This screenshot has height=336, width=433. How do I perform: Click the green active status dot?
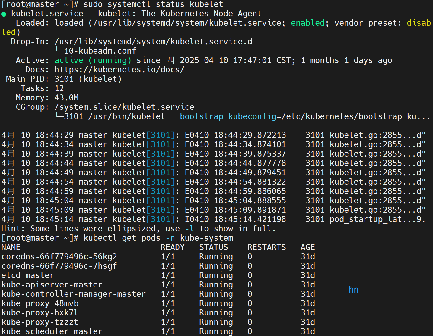(4, 14)
